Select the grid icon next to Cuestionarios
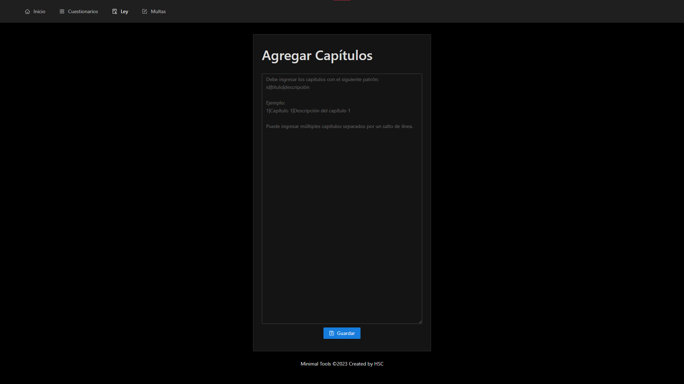The height and width of the screenshot is (384, 684). point(61,11)
